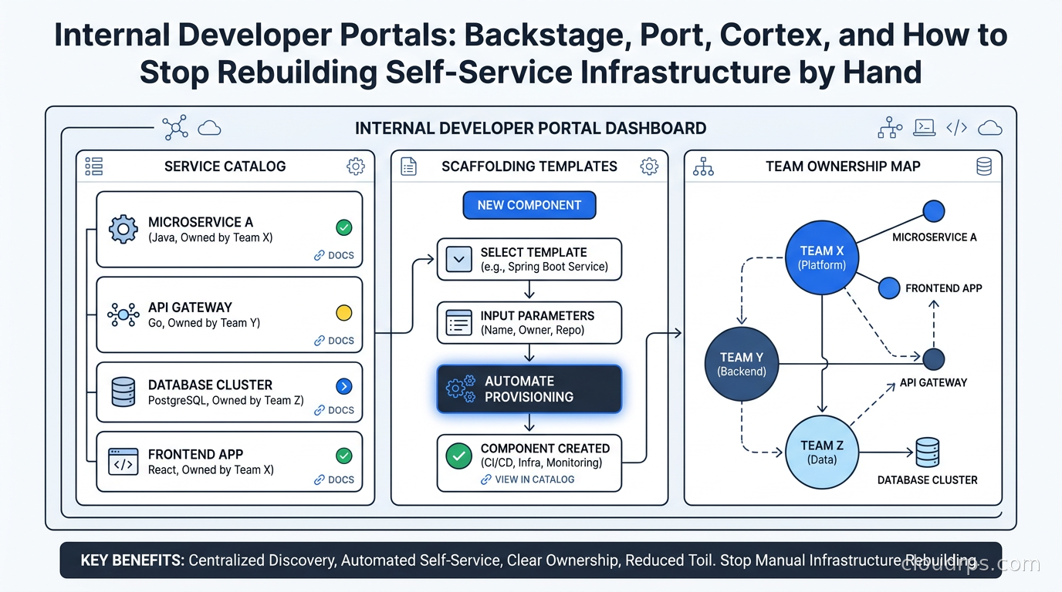Open Docs link for API Gateway
Screen dimensions: 1062x592
tap(334, 340)
